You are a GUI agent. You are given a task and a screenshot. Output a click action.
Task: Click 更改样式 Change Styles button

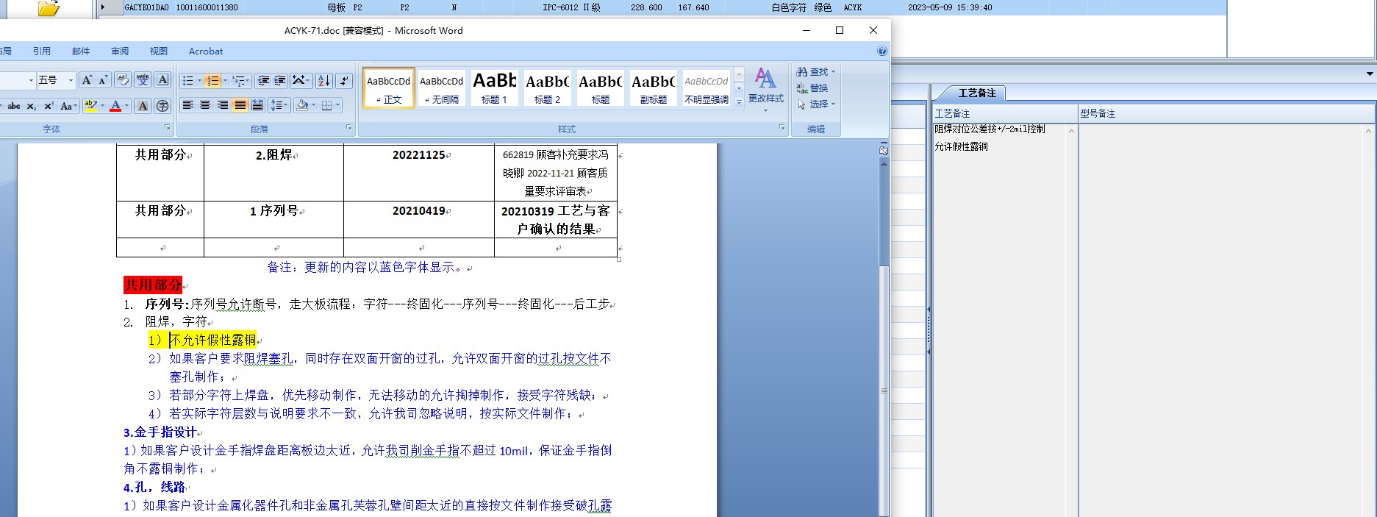tap(766, 89)
